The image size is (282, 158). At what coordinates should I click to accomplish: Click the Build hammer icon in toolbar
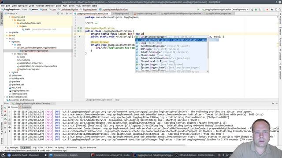click(x=198, y=10)
